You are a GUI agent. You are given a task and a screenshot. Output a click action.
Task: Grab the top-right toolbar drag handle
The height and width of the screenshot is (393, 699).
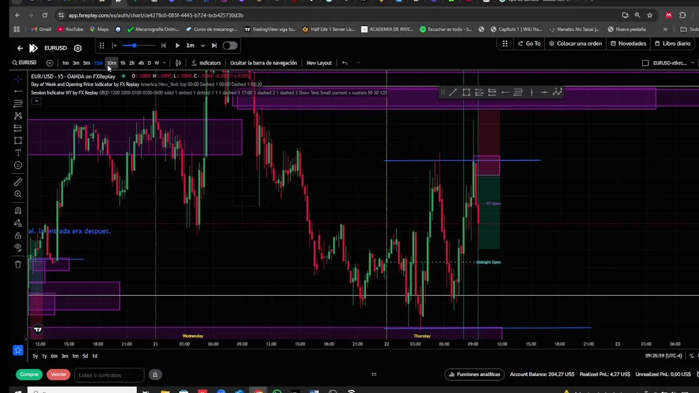click(x=505, y=44)
